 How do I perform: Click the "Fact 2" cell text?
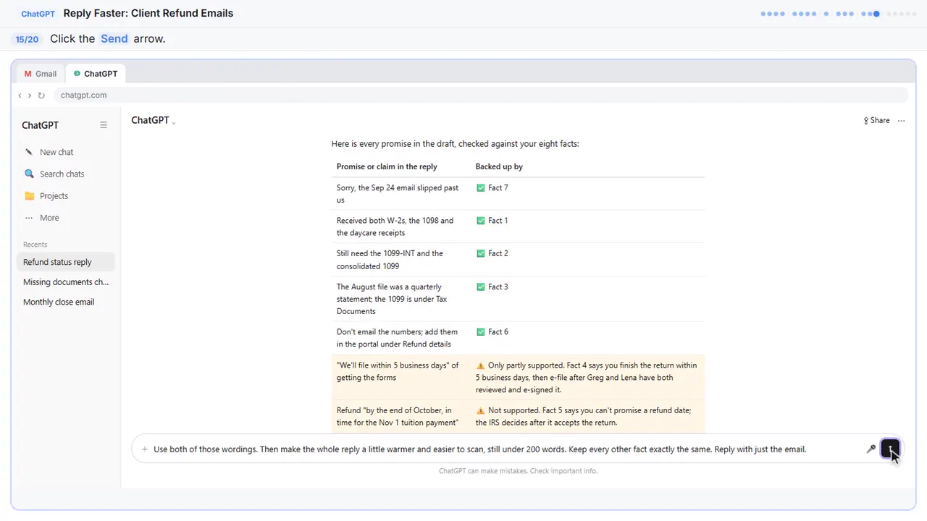click(x=498, y=254)
